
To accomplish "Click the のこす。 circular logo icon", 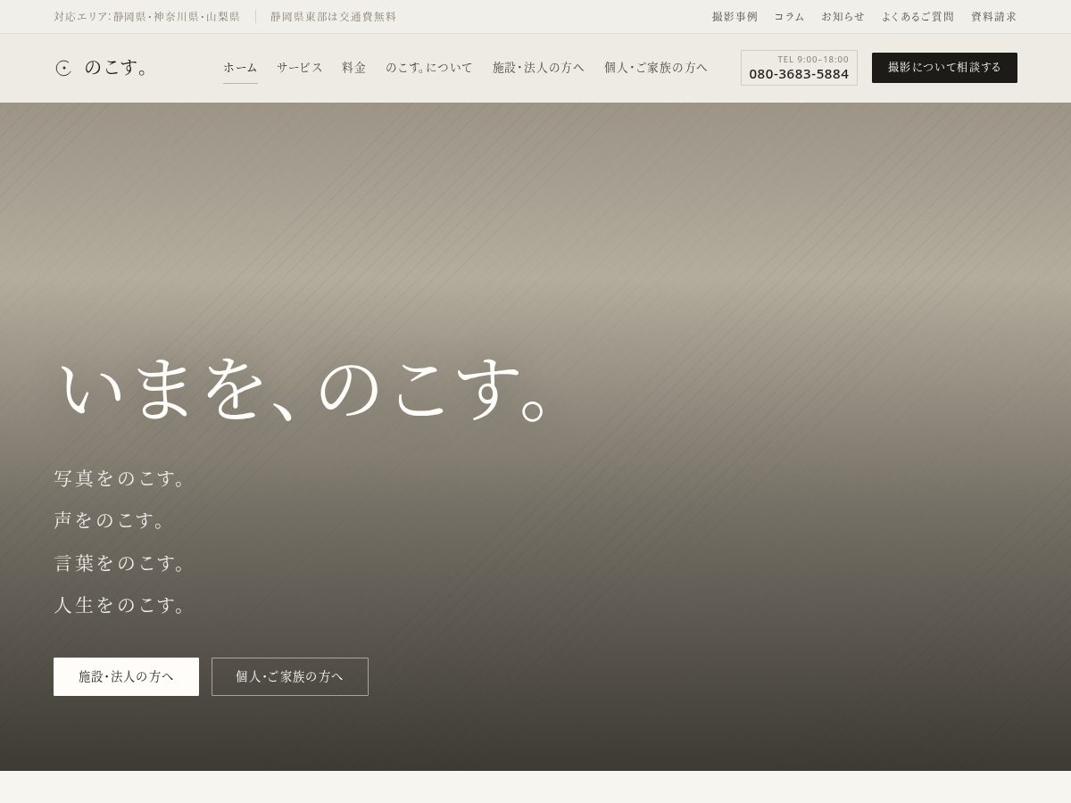I will pos(63,68).
